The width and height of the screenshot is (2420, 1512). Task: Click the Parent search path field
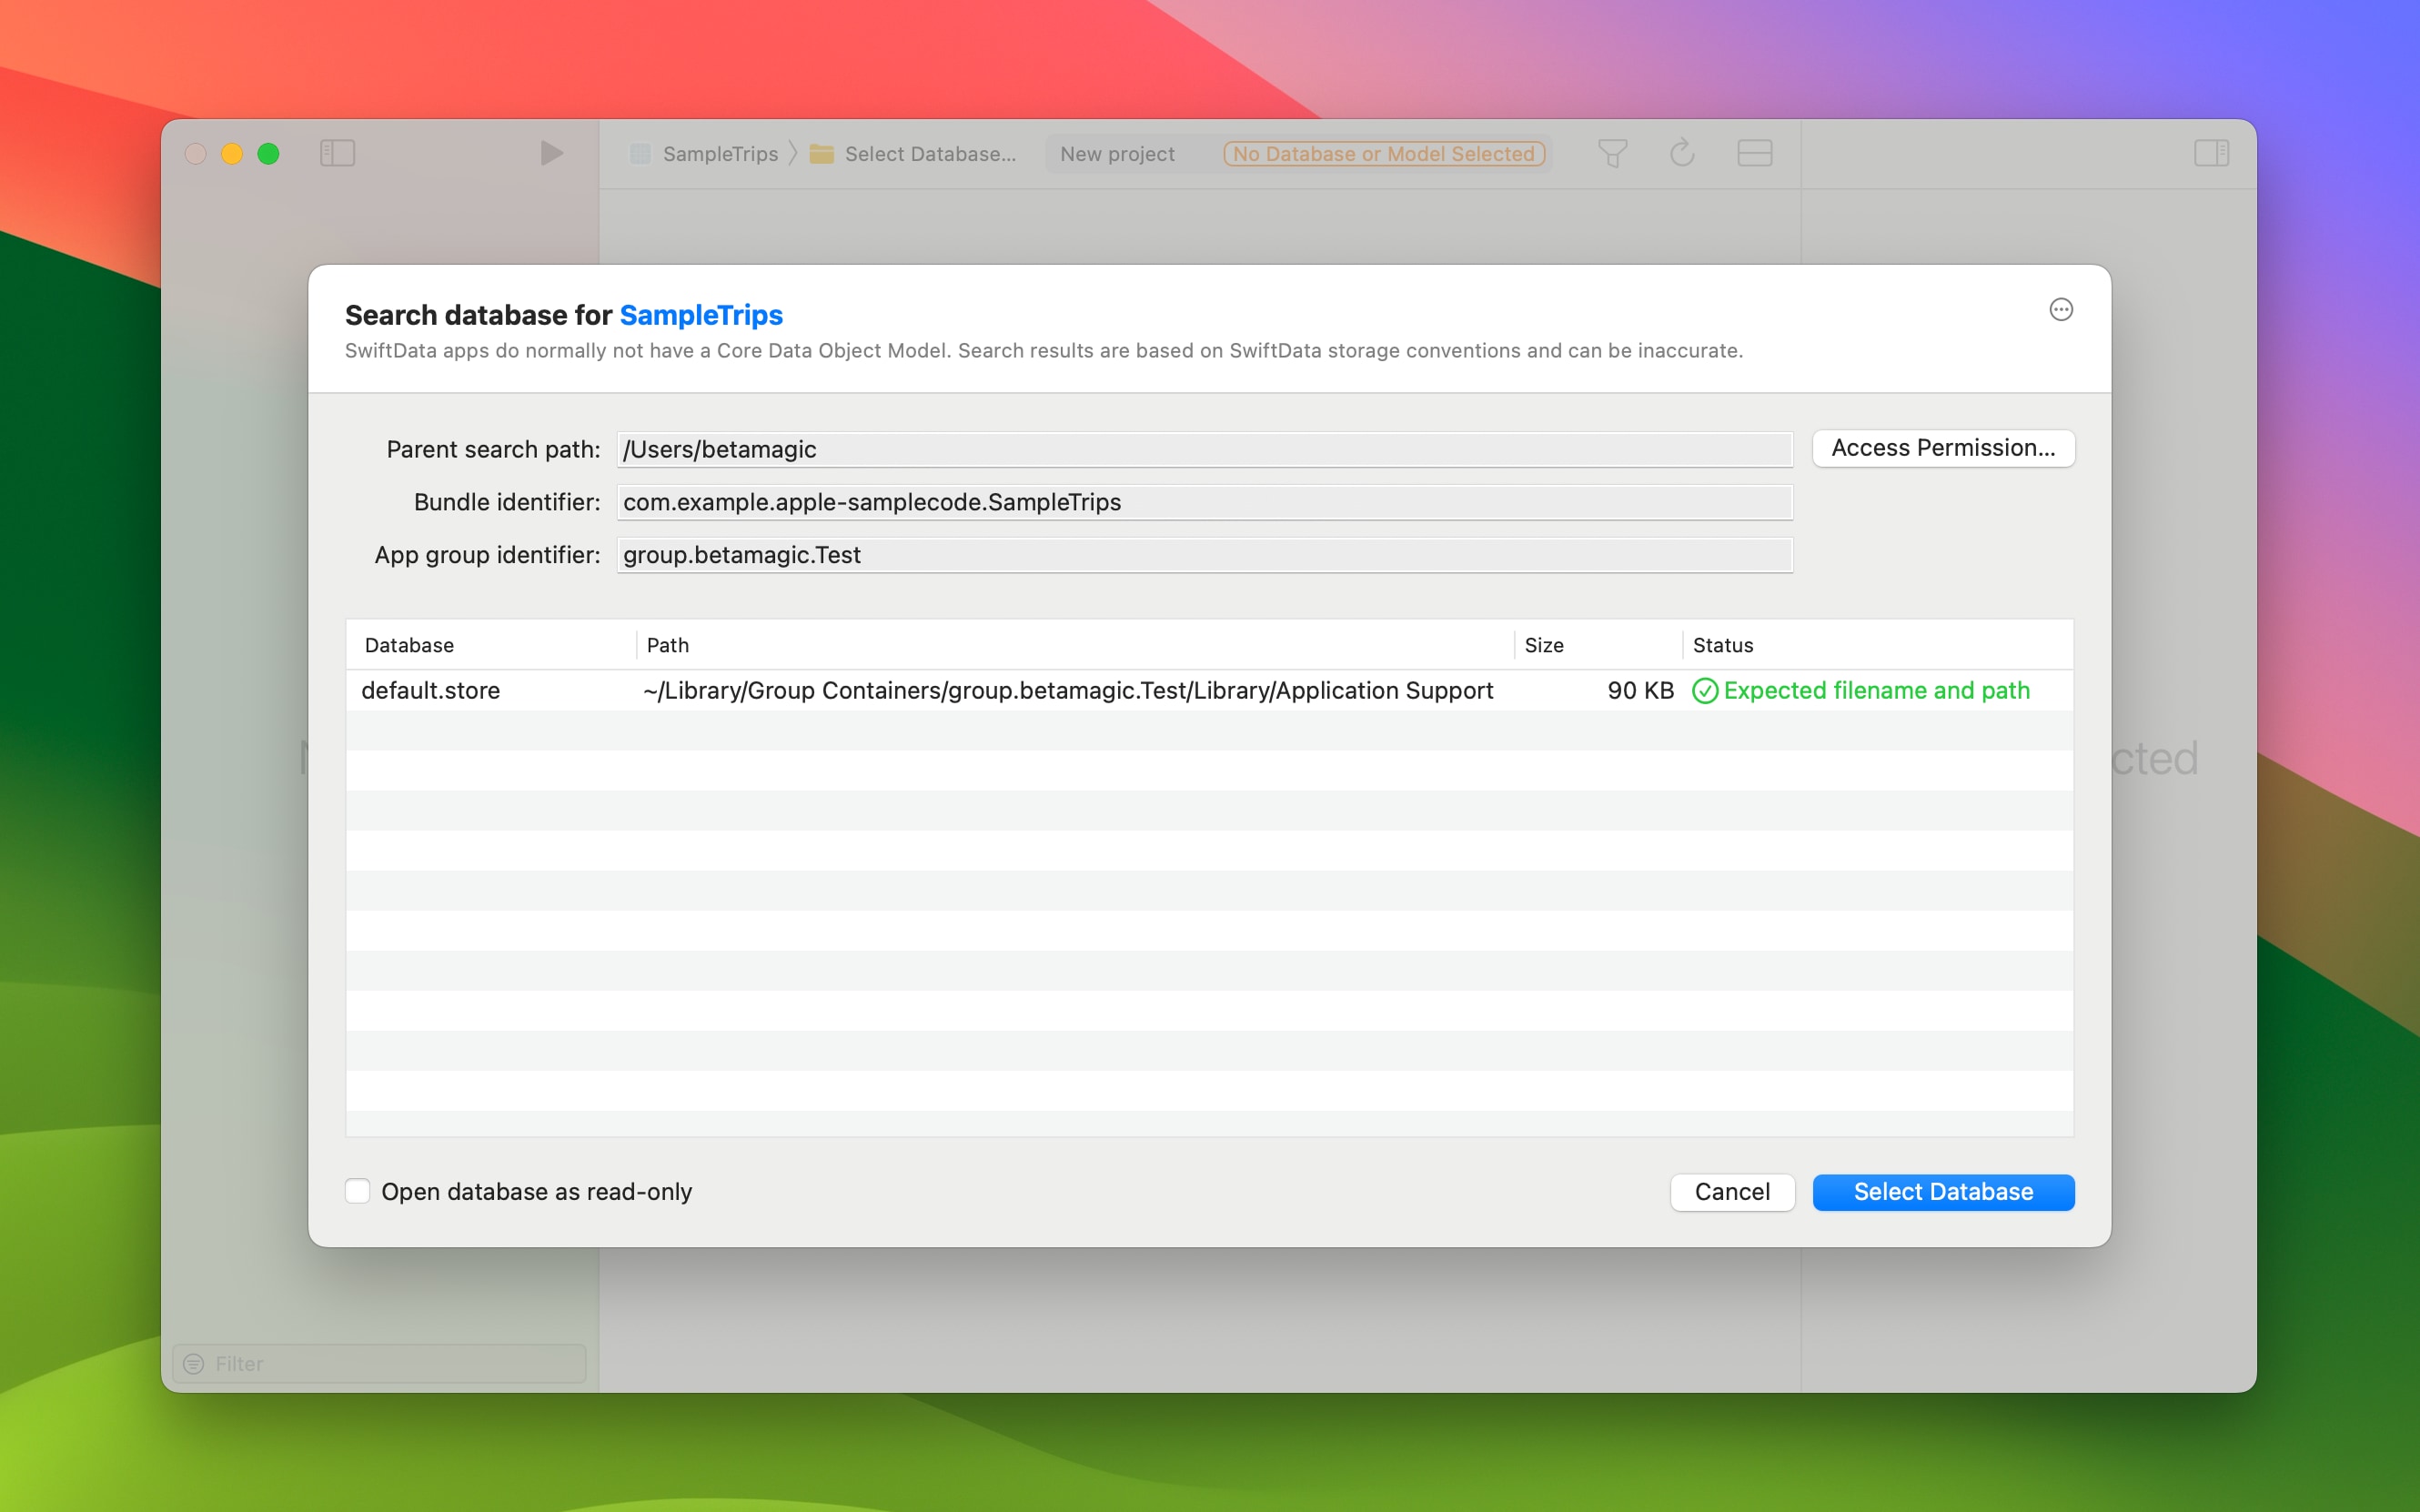[x=1204, y=449]
